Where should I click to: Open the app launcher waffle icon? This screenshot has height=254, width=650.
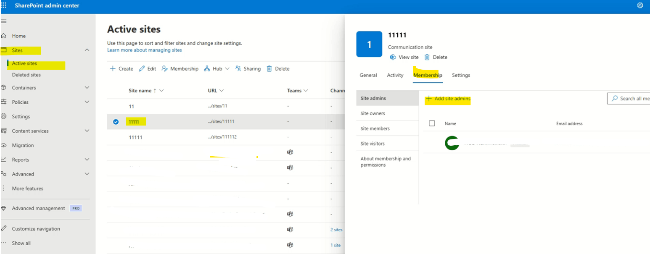click(x=4, y=5)
